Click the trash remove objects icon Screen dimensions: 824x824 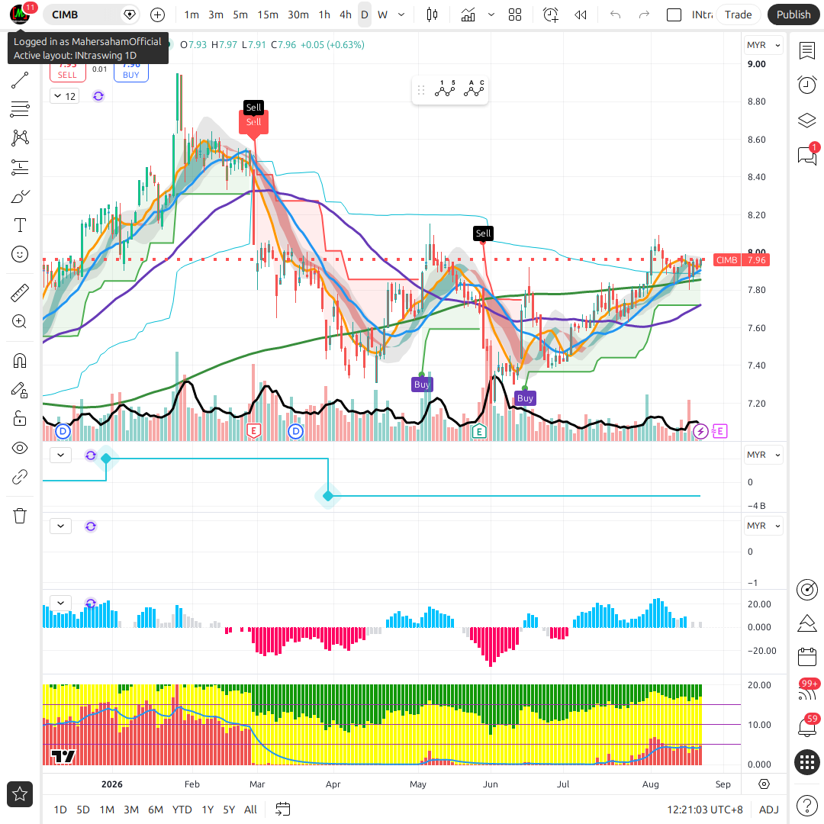click(20, 516)
